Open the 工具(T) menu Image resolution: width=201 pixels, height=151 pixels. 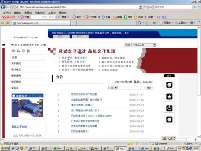click(52, 13)
